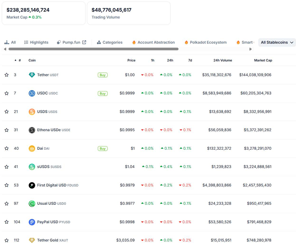Favorite Tether Gold with its star icon
The image size is (296, 246).
coord(7,240)
